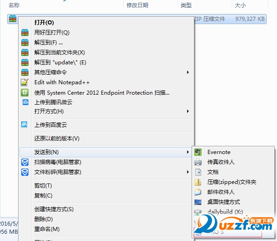Click the shield icon beside 扫描病毒(电脑管家)
Screen dimensions: 277x241
click(x=25, y=162)
